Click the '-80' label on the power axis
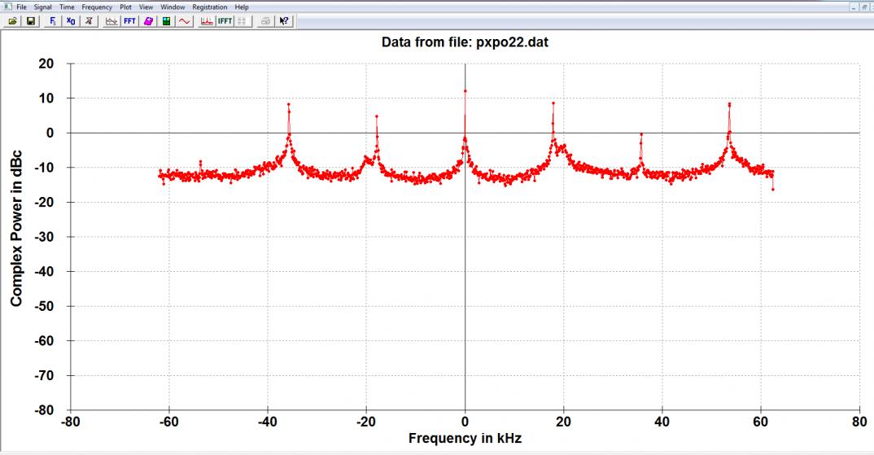 click(43, 410)
